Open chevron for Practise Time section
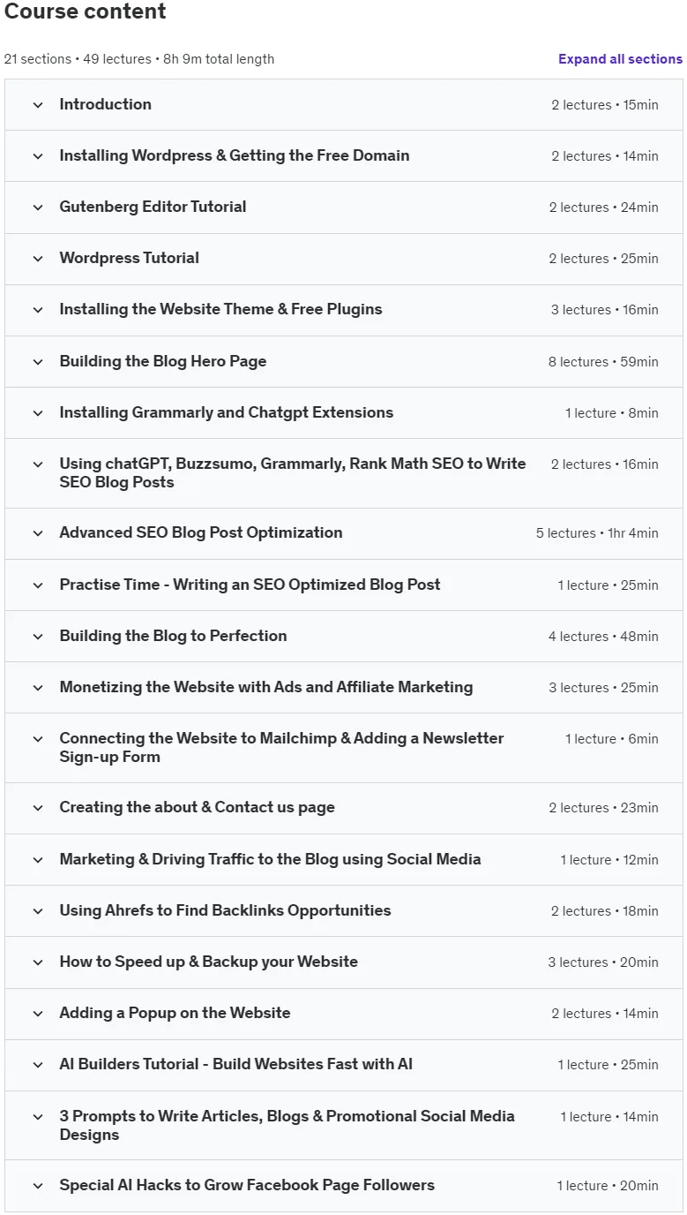This screenshot has width=687, height=1215. [38, 585]
